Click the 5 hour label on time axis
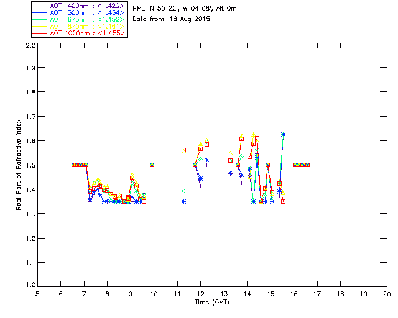The height and width of the screenshot is (318, 398). [x=37, y=294]
